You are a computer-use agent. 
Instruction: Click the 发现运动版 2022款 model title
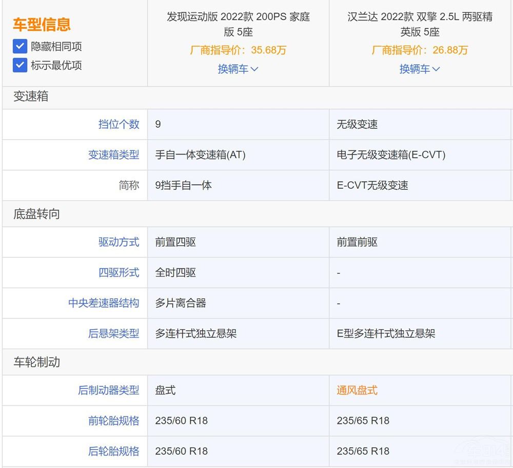pyautogui.click(x=238, y=24)
